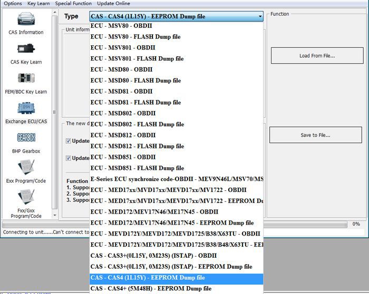
Task: Click the sidebar vertical scrollbar
Action: (x=54, y=111)
